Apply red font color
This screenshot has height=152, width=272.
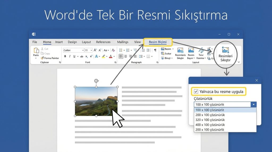111,56
